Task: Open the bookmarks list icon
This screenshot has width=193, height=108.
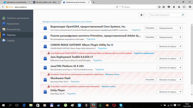Action: tap(164, 7)
